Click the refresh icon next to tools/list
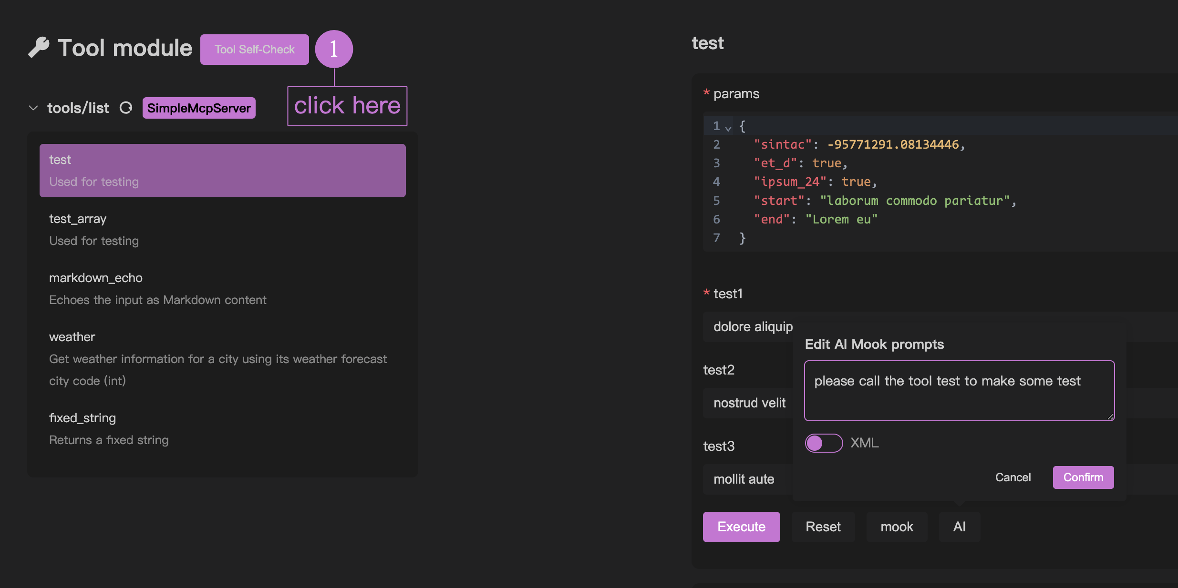 (126, 108)
